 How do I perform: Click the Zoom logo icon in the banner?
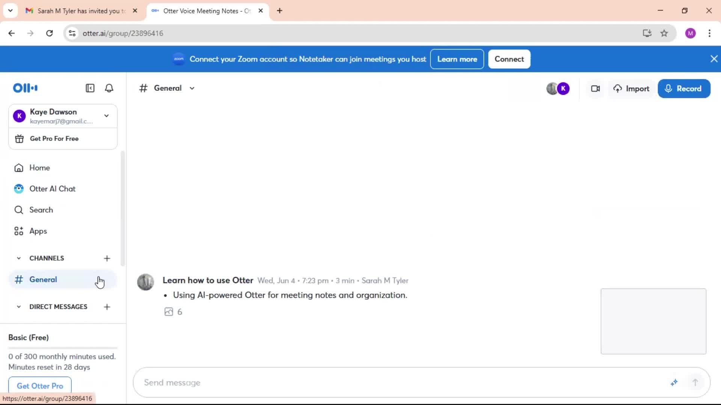click(179, 59)
